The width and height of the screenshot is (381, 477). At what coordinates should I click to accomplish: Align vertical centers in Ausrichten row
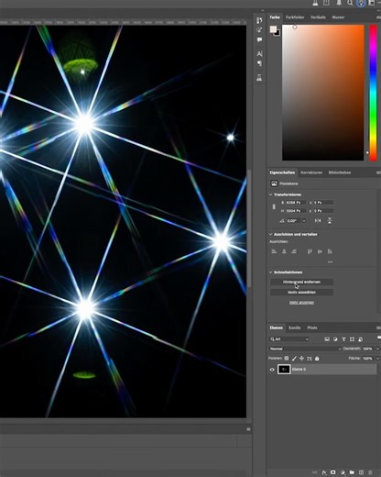click(x=320, y=251)
